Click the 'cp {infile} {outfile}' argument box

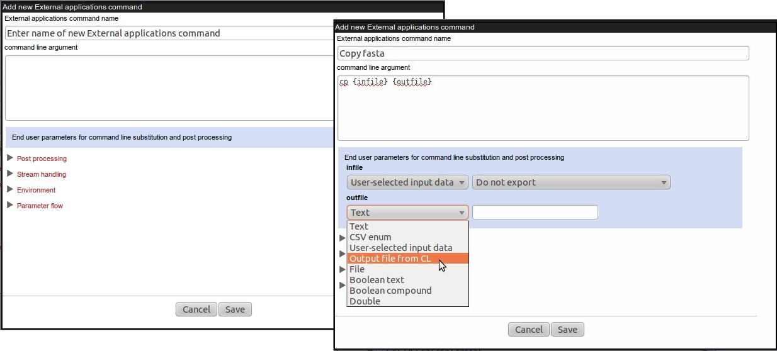pyautogui.click(x=543, y=108)
